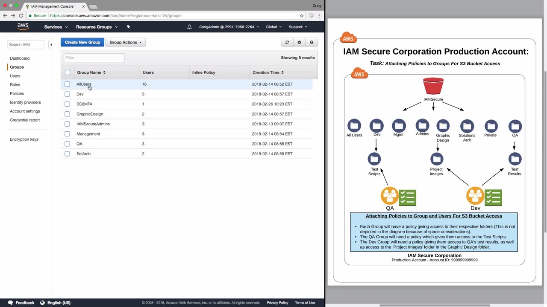Click the browser address bar URL

(116, 15)
